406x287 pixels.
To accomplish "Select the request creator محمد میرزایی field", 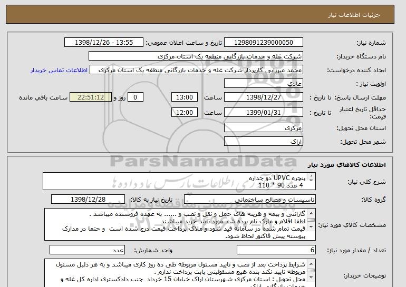I will tap(196, 70).
